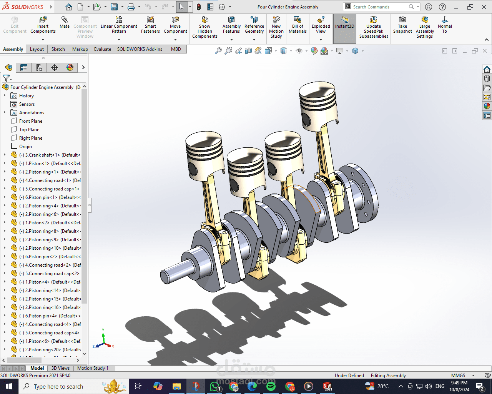Viewport: 492px width, 394px height.
Task: Expand the 1.Piston<1> component
Action: point(5,164)
